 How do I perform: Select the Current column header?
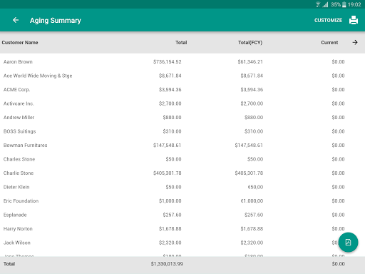point(329,43)
